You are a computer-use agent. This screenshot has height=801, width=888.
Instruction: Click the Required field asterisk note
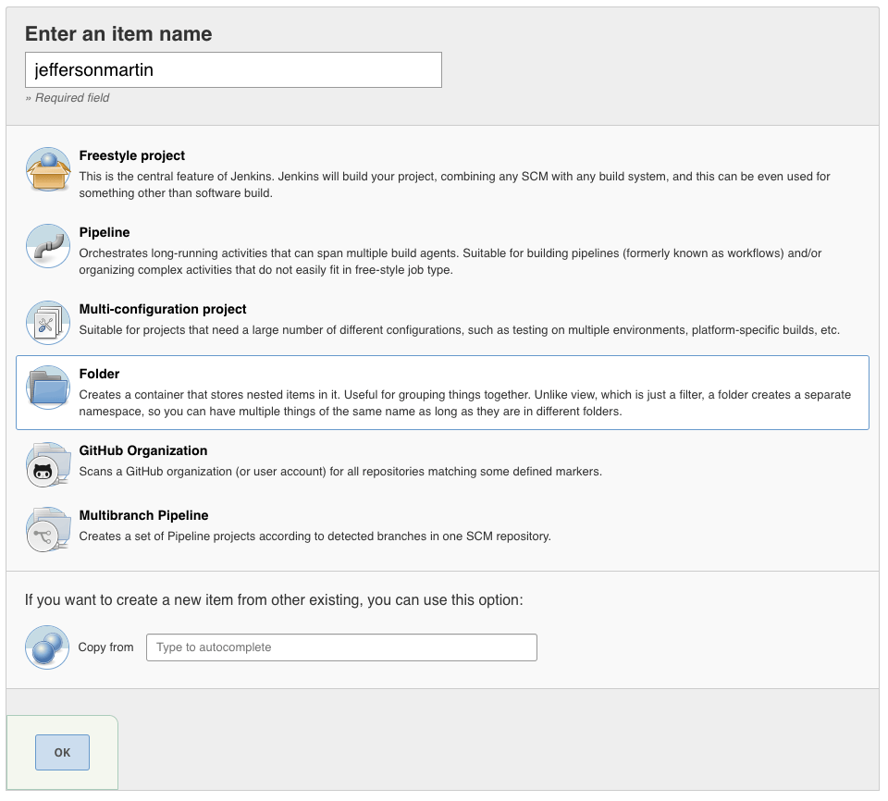tap(67, 97)
